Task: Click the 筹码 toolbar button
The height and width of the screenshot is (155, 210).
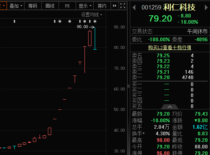Action: 33,6
